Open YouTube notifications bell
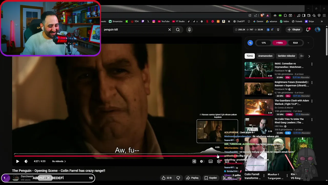This screenshot has width=328, height=185. coord(308,30)
